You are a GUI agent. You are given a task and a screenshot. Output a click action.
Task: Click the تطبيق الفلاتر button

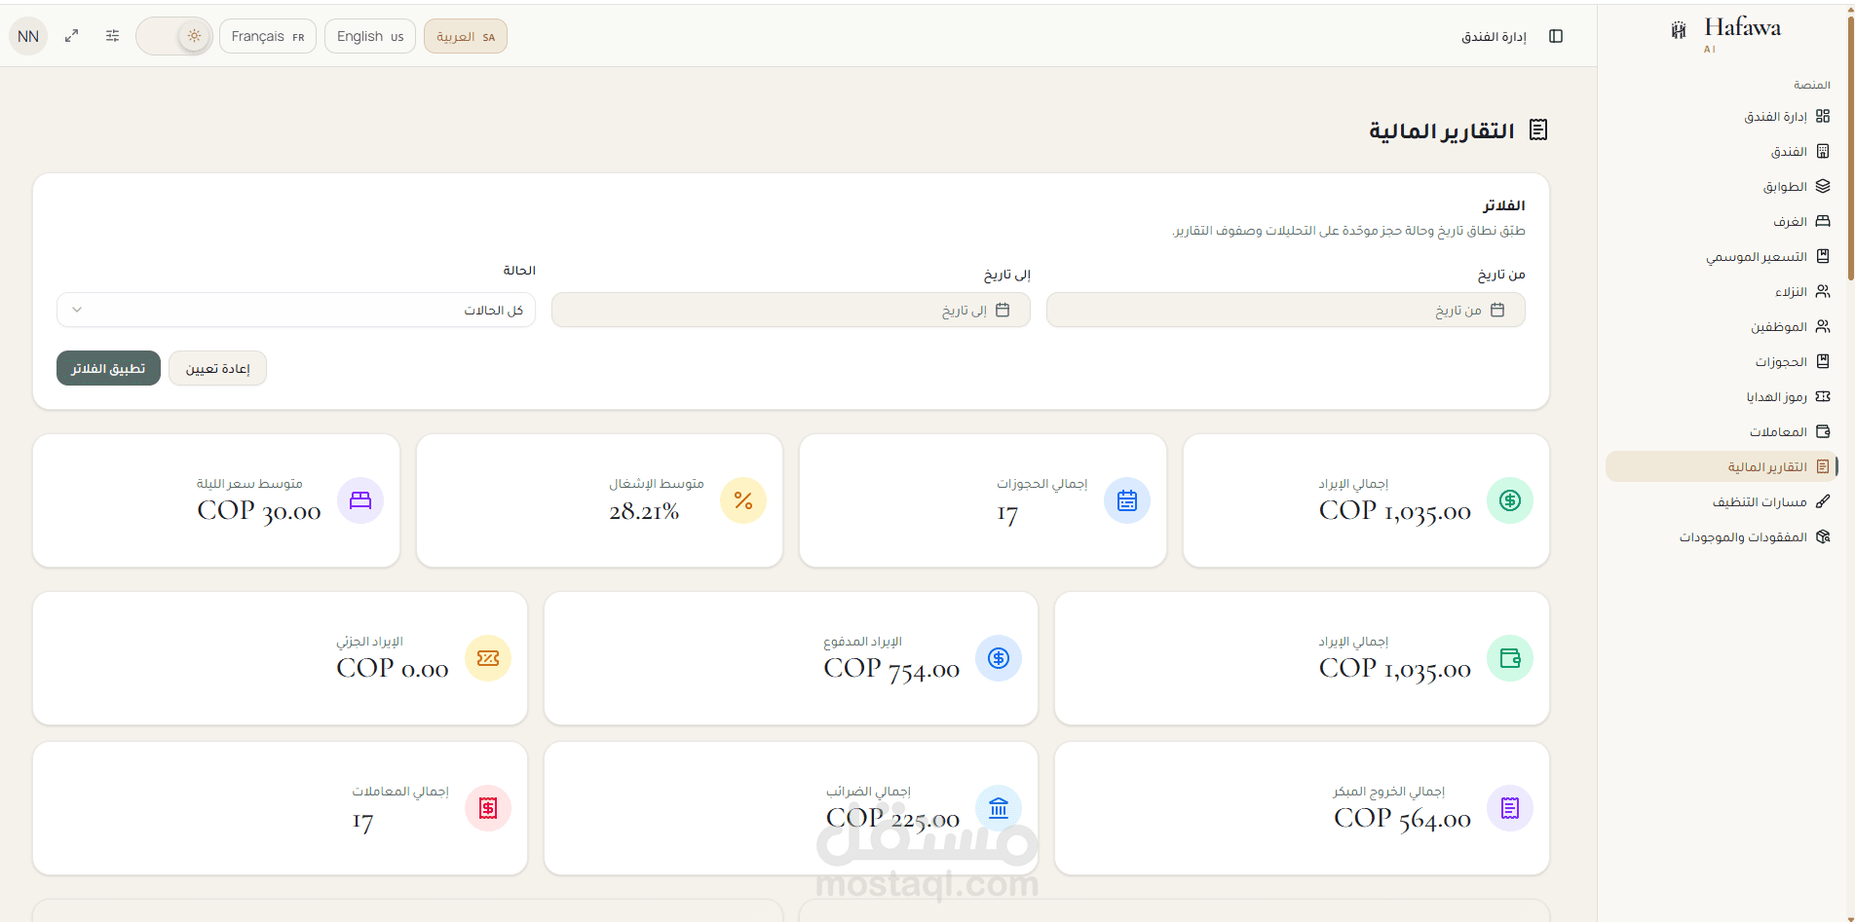click(108, 368)
